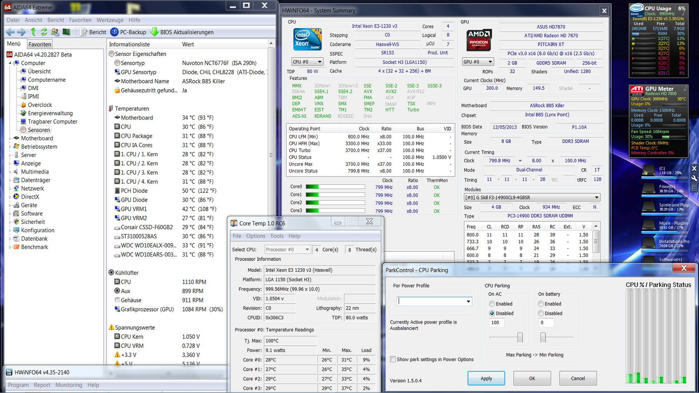Click the wrench icon on drive gadget

click(694, 178)
